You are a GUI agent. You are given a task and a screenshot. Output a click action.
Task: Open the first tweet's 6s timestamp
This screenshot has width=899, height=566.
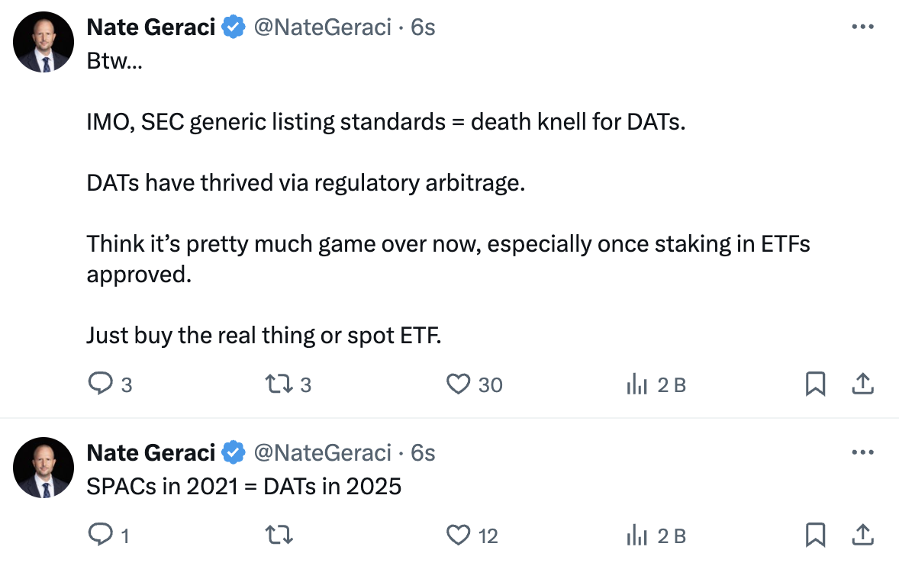[x=423, y=27]
